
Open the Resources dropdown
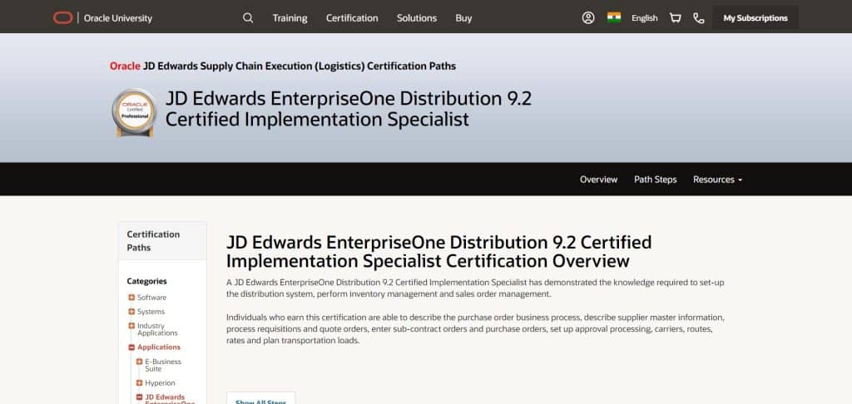tap(717, 180)
